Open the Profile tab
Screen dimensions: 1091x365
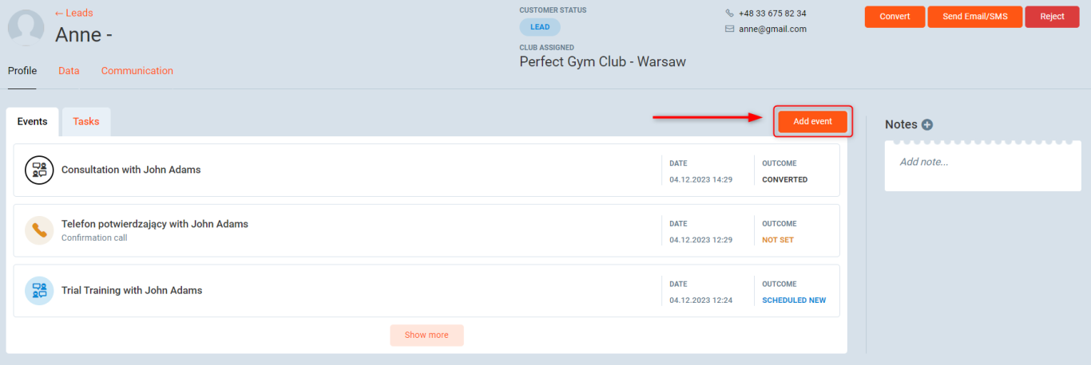pos(22,71)
